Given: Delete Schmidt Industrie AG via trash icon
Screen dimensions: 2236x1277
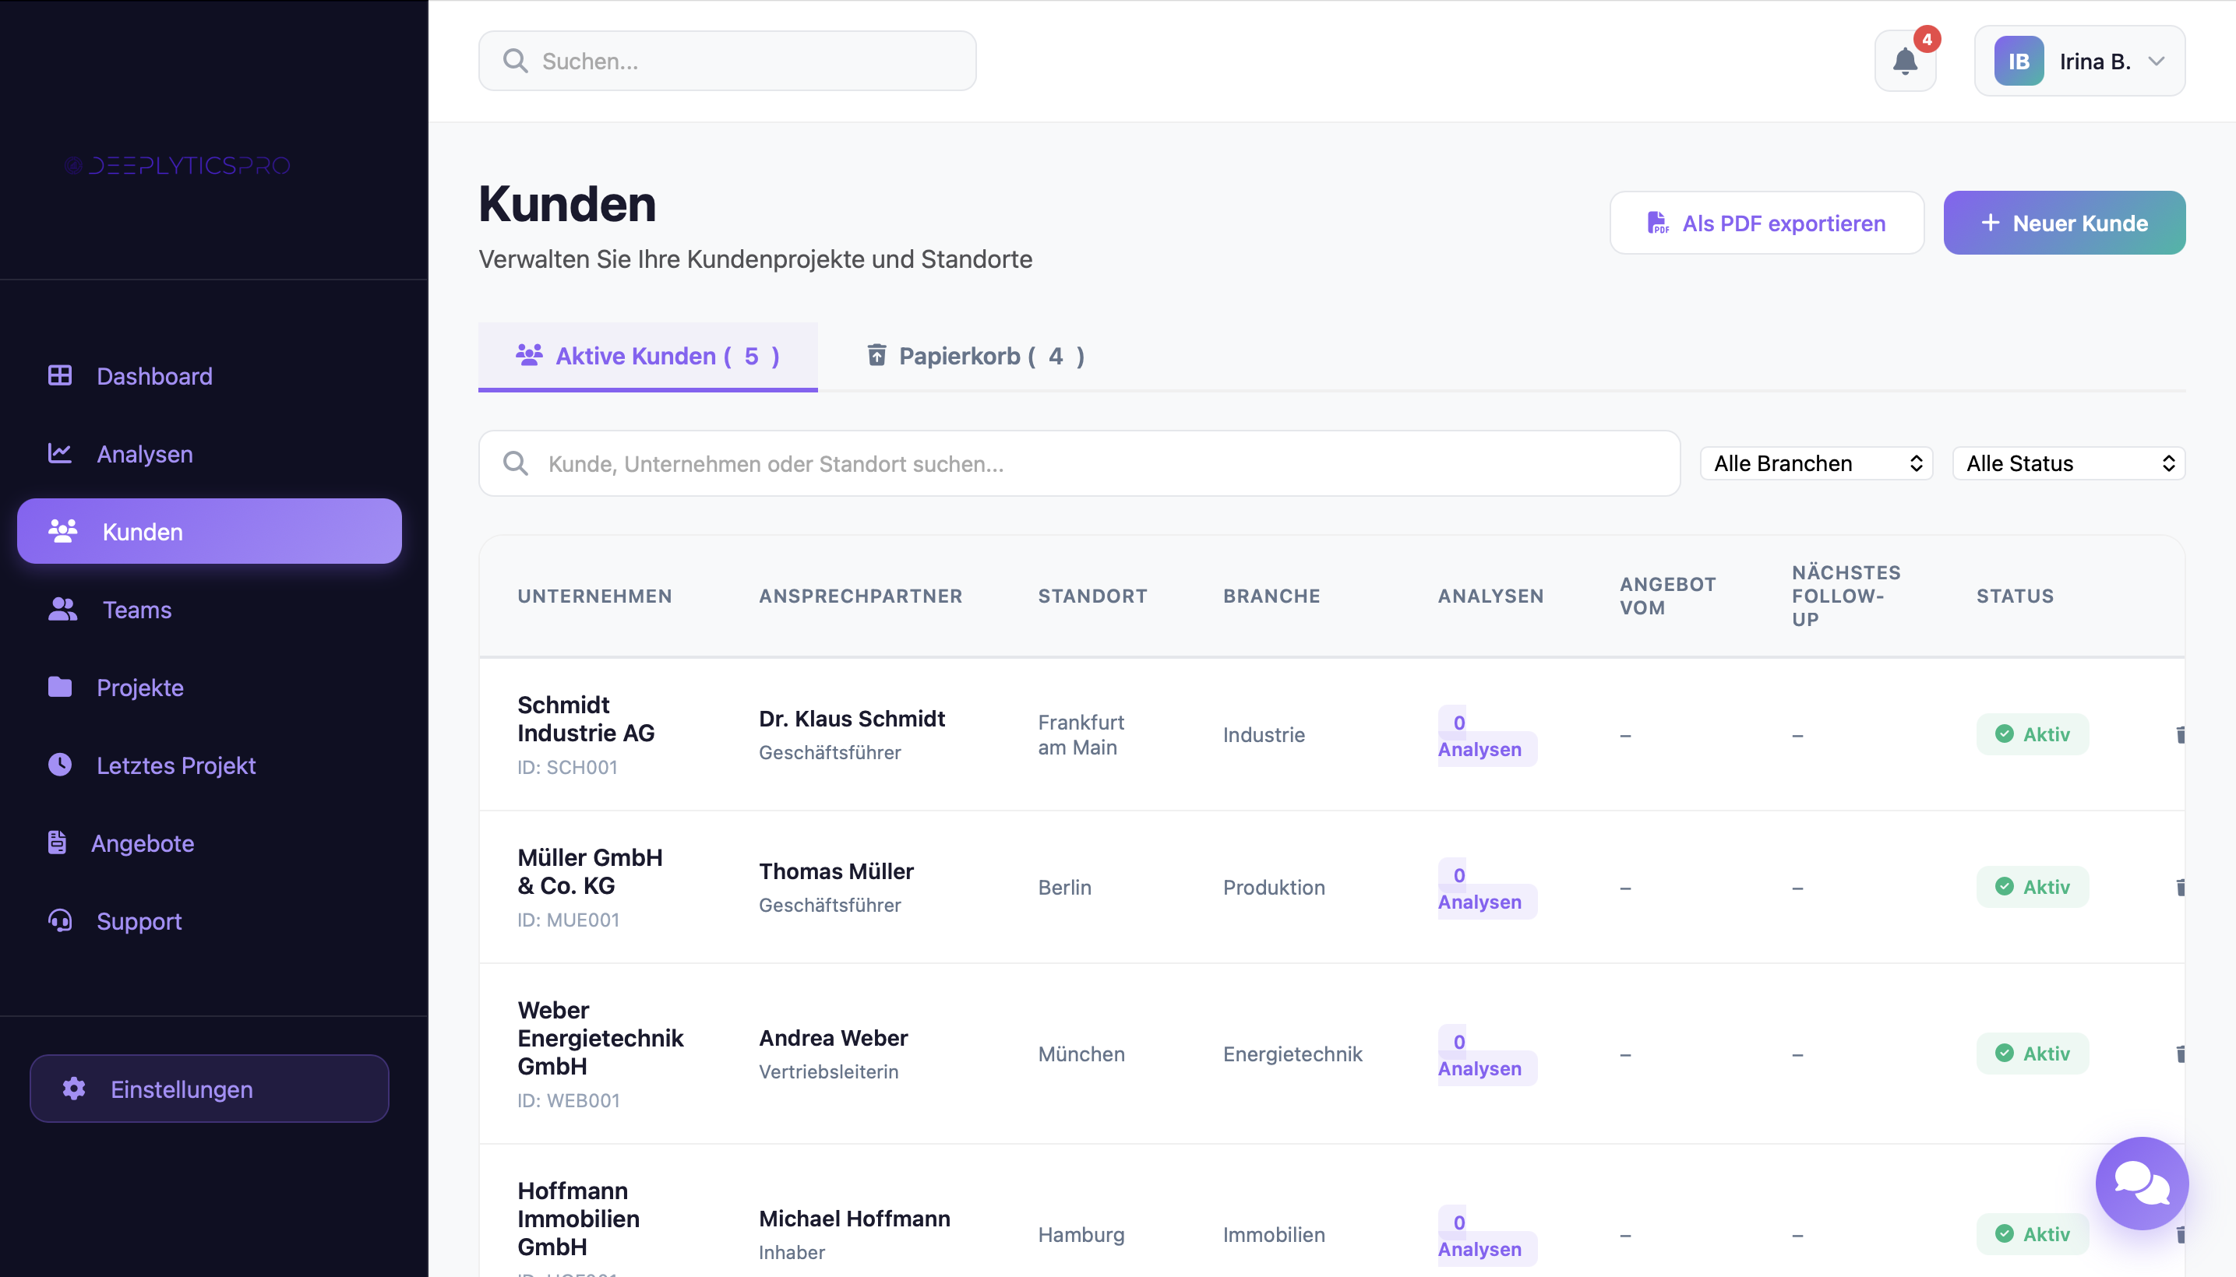Looking at the screenshot, I should click(x=2179, y=734).
